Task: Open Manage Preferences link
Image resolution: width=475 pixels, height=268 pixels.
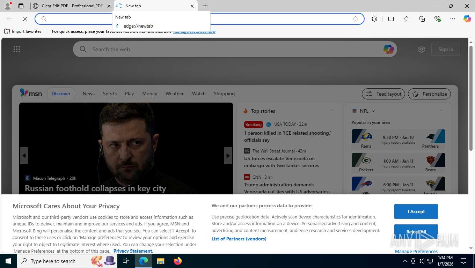Action: (416, 251)
